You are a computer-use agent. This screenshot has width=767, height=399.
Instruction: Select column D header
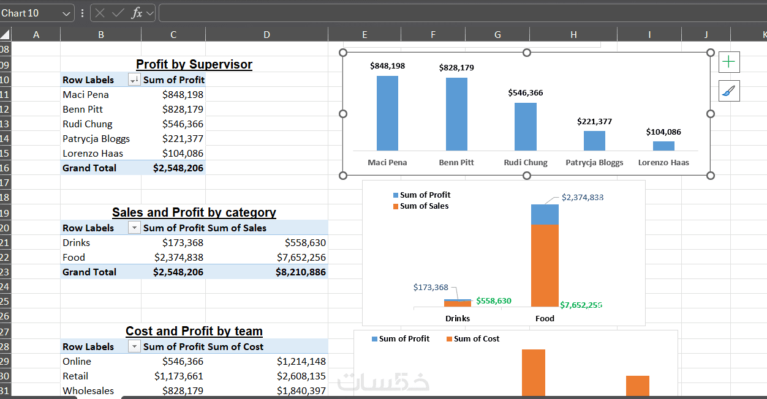(x=266, y=35)
